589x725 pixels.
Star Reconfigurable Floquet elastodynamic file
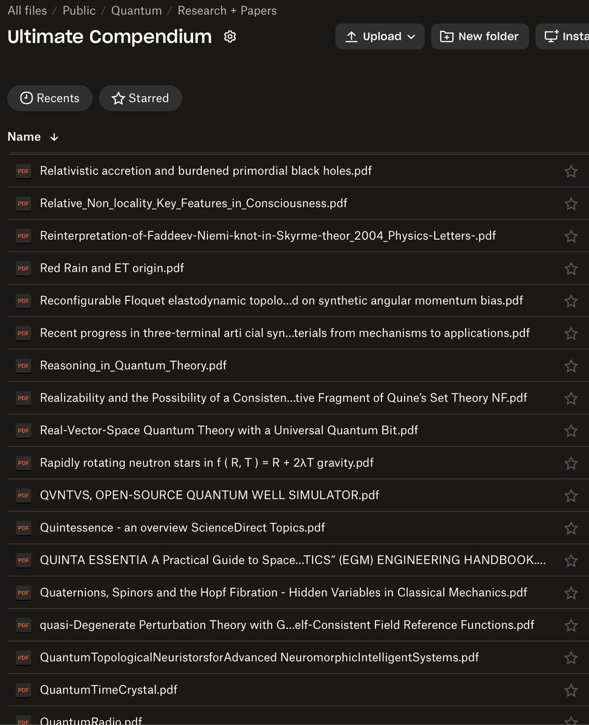(x=571, y=301)
